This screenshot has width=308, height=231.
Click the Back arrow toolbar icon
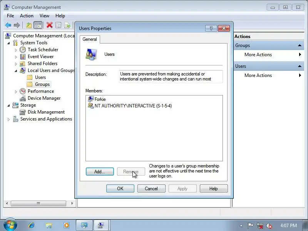point(8,25)
